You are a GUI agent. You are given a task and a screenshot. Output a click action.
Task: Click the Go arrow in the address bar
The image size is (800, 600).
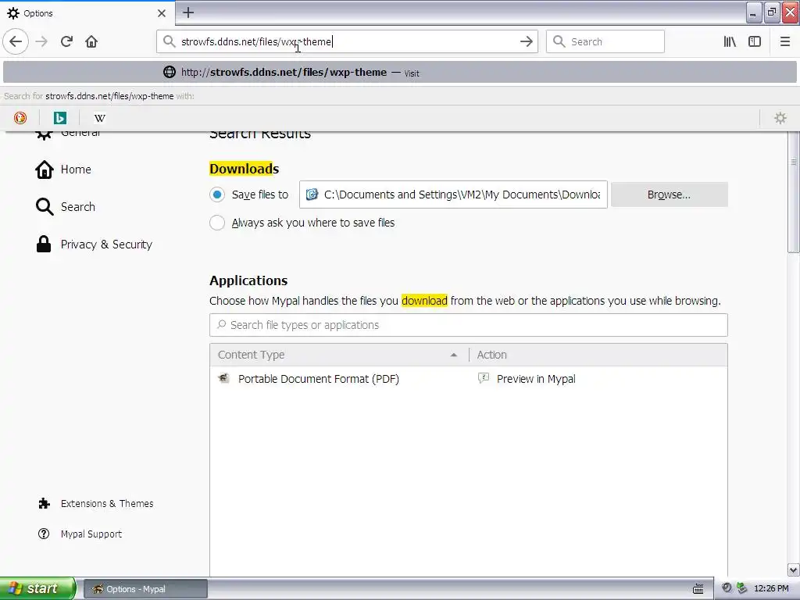[526, 41]
